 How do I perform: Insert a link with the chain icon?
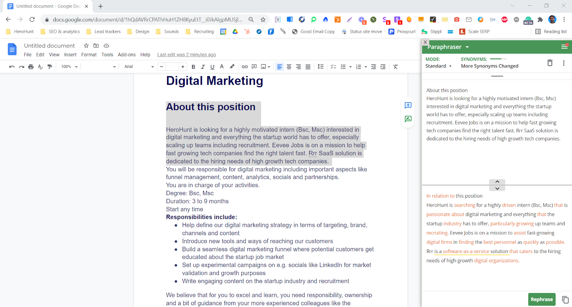[x=245, y=67]
